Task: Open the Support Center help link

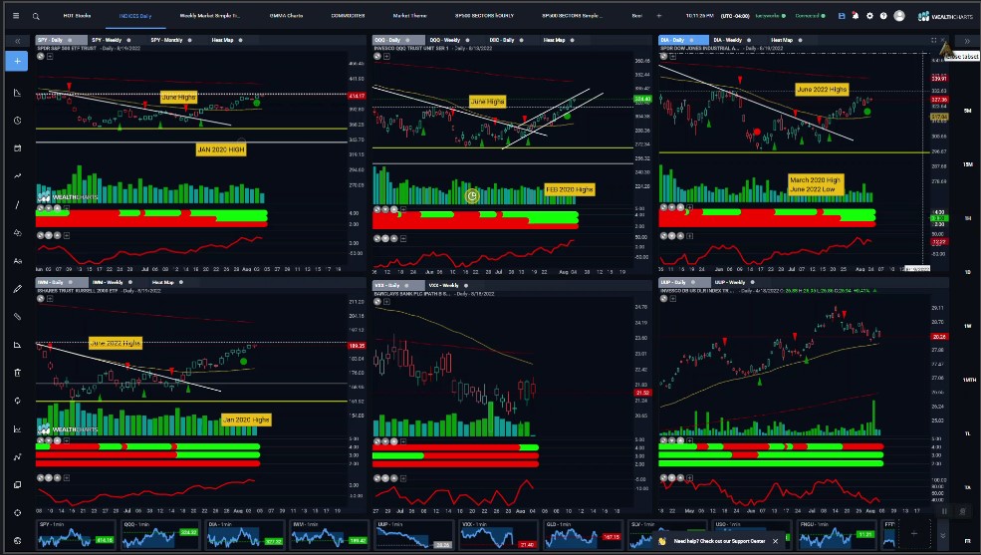Action: [719, 541]
